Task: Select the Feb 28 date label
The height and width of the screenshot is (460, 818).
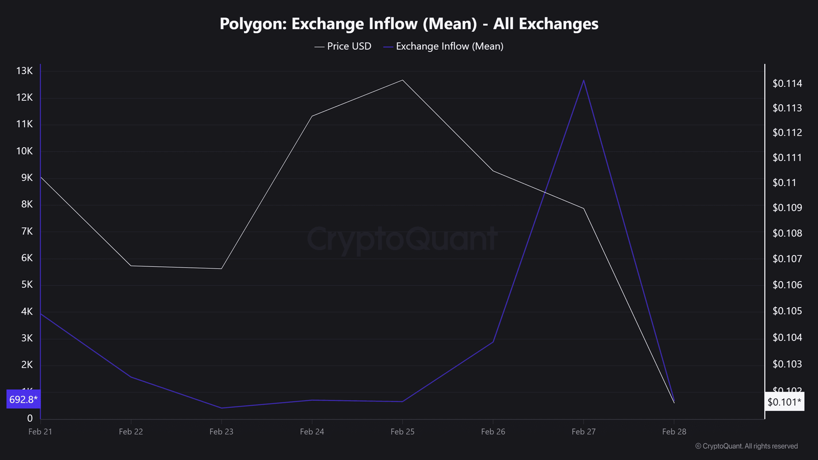Action: [x=674, y=432]
